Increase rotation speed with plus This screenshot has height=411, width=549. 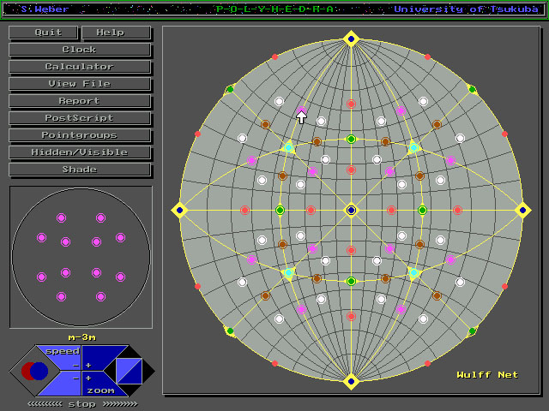coord(88,366)
